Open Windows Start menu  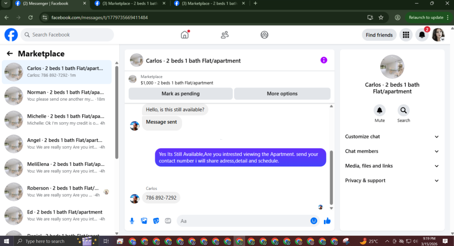[x=6, y=241]
